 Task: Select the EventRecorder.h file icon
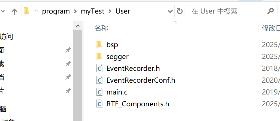click(100, 68)
